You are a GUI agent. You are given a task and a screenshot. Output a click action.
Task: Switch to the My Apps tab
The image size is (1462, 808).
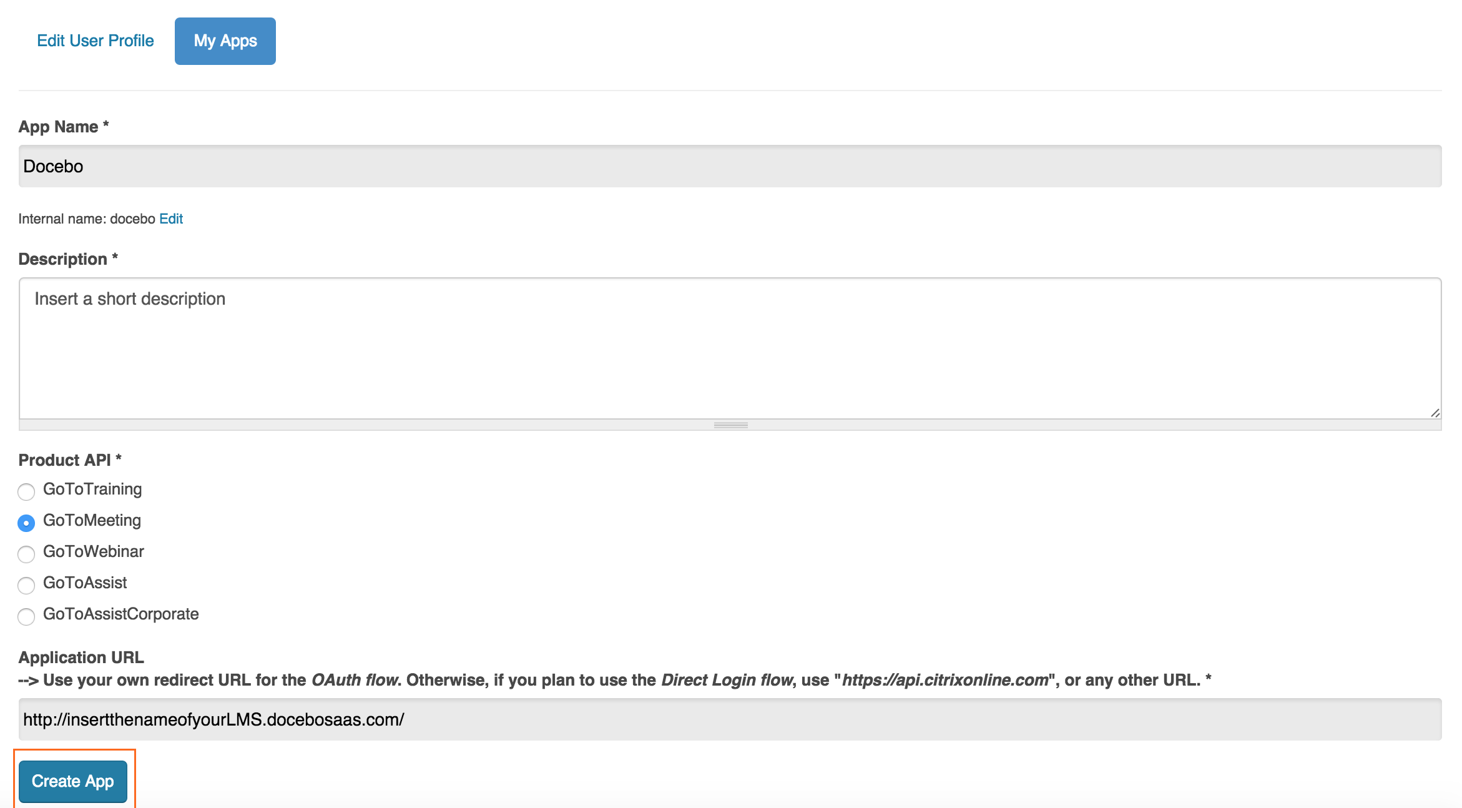pyautogui.click(x=225, y=41)
